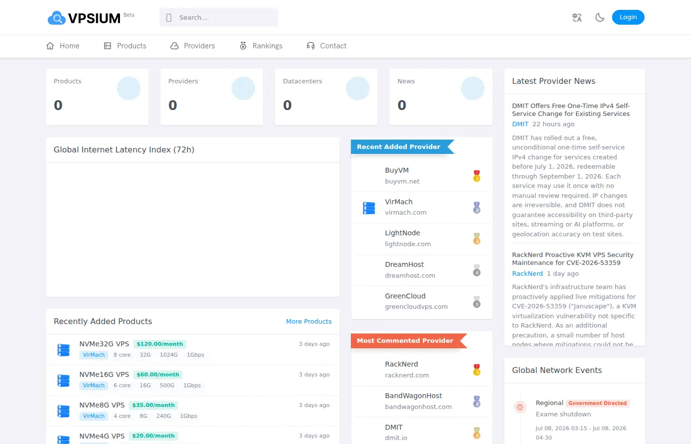Click the Login button
Viewport: 691px width, 444px height.
click(x=628, y=17)
